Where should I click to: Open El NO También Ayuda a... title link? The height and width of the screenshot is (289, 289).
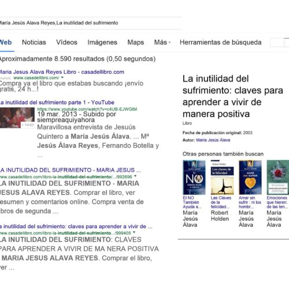(192, 202)
